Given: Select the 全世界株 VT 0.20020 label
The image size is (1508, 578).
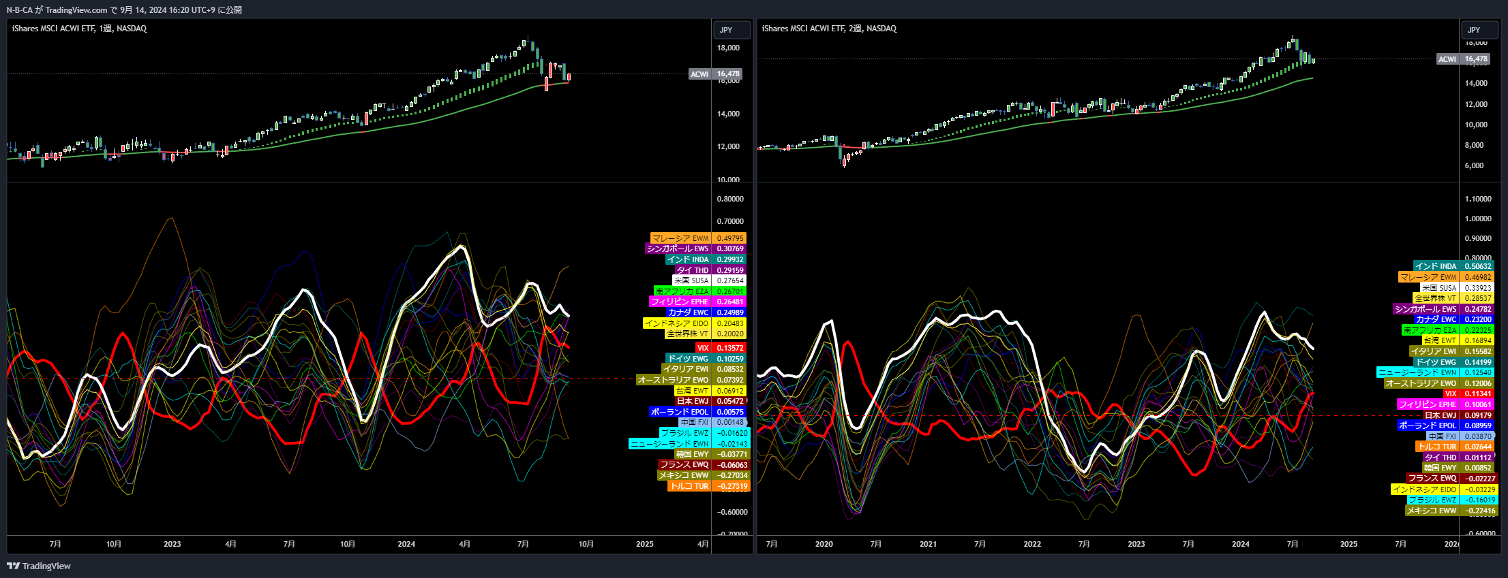Looking at the screenshot, I should 706,334.
